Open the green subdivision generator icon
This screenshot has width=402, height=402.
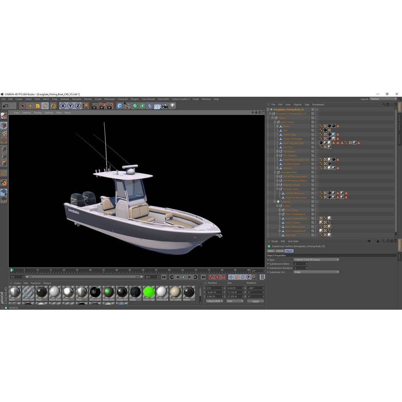[x=135, y=106]
